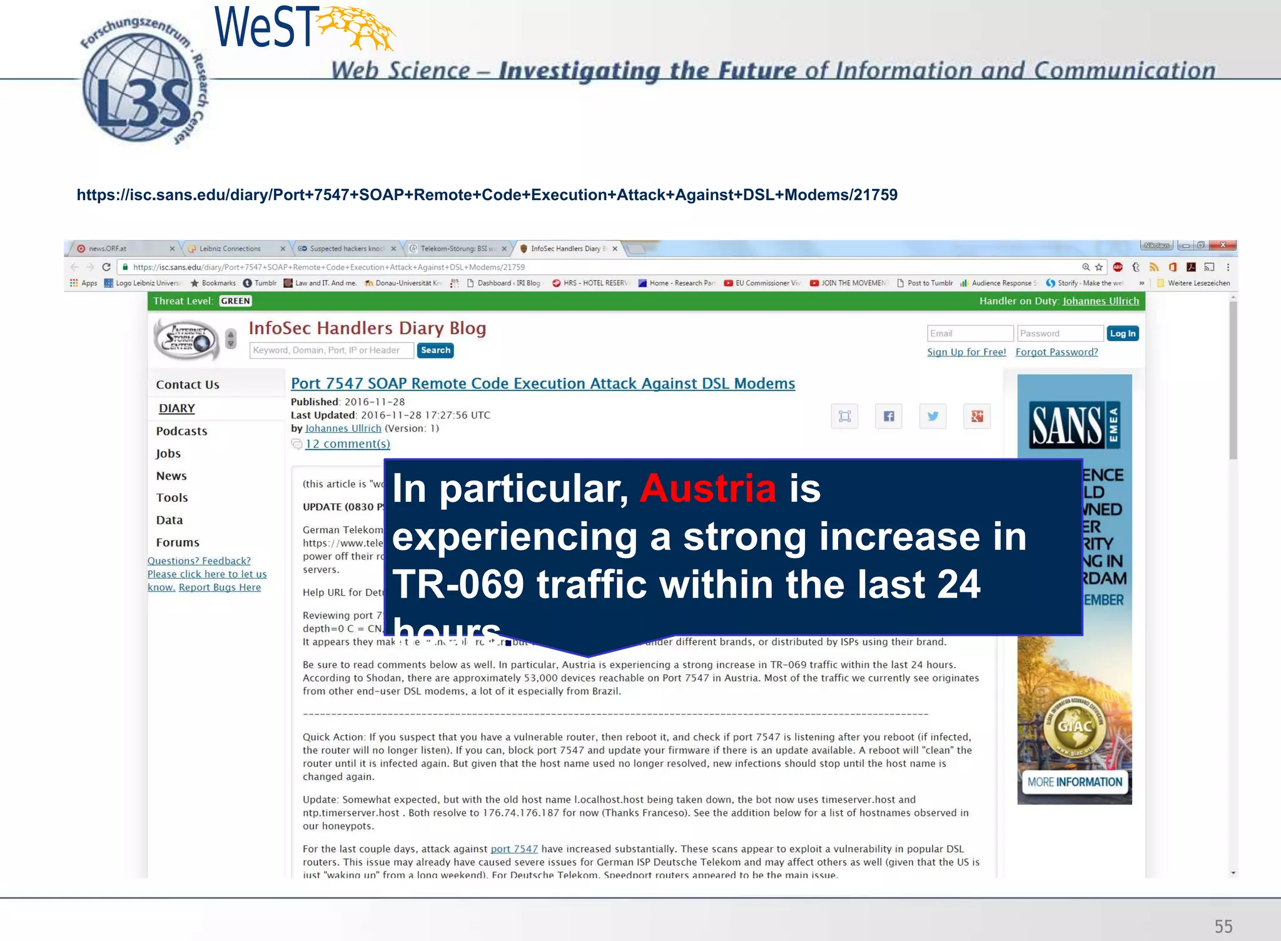The height and width of the screenshot is (941, 1281).
Task: Expand the hidden bookmarks overflow chevron
Action: pos(1142,283)
